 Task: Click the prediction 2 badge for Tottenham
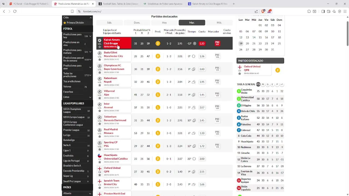pos(158,120)
